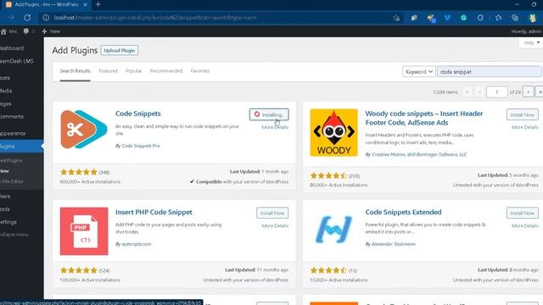Go to next page of plugin results
The height and width of the screenshot is (305, 543).
coord(528,92)
